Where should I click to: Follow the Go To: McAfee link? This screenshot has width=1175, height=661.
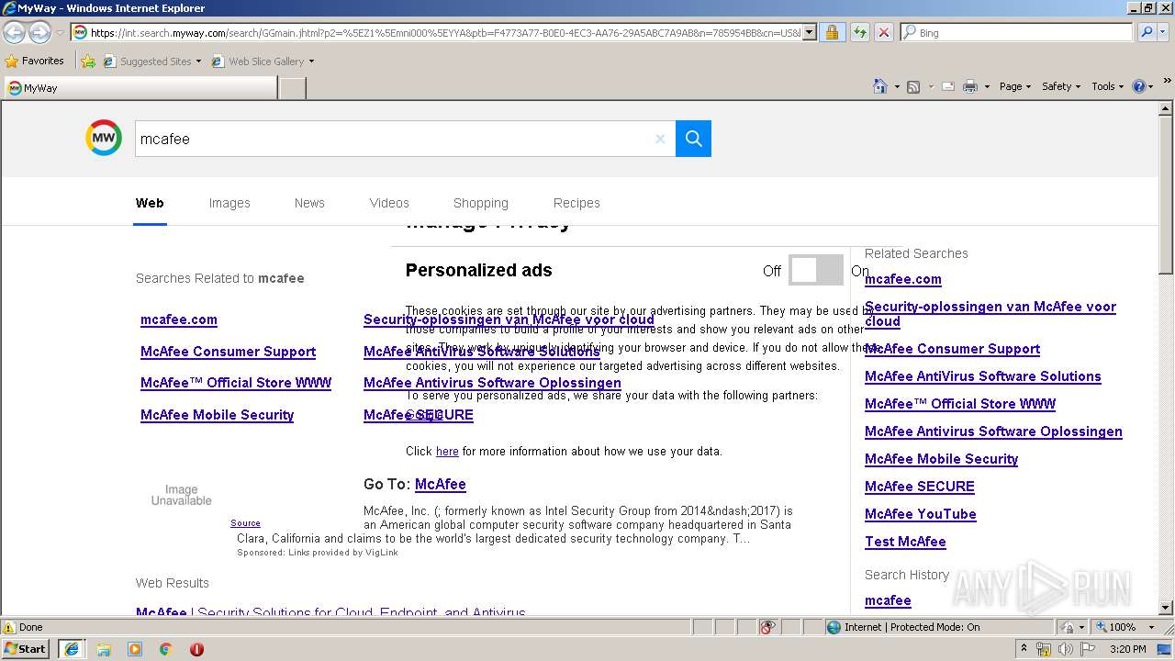point(440,484)
